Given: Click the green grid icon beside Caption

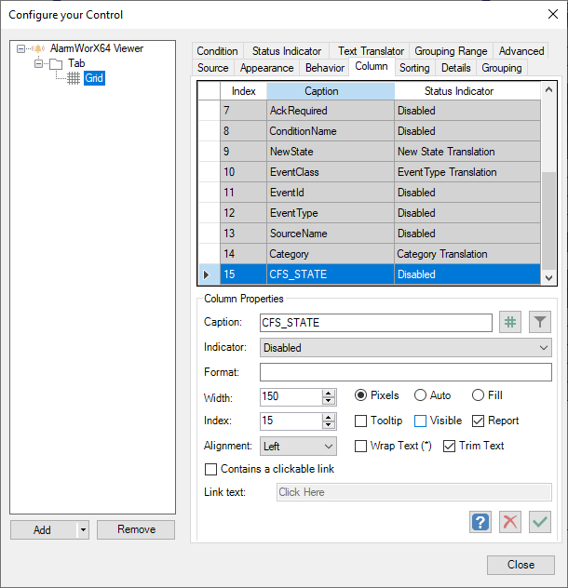Looking at the screenshot, I should tap(509, 322).
